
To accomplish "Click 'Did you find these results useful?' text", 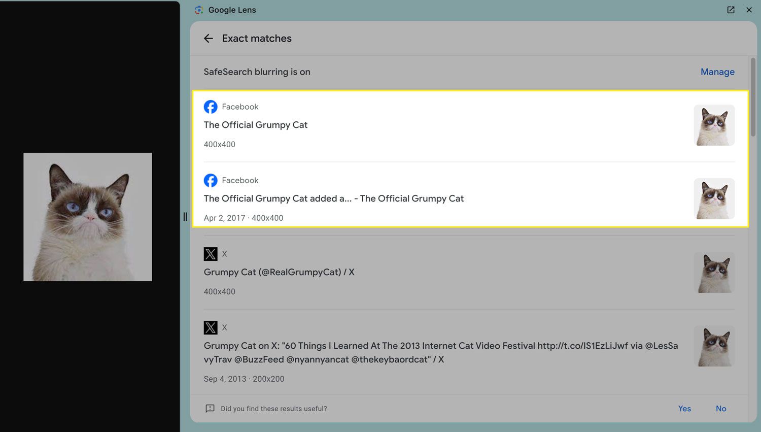I will pyautogui.click(x=274, y=409).
